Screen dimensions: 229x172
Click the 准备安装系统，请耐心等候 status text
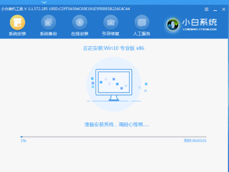point(116,125)
